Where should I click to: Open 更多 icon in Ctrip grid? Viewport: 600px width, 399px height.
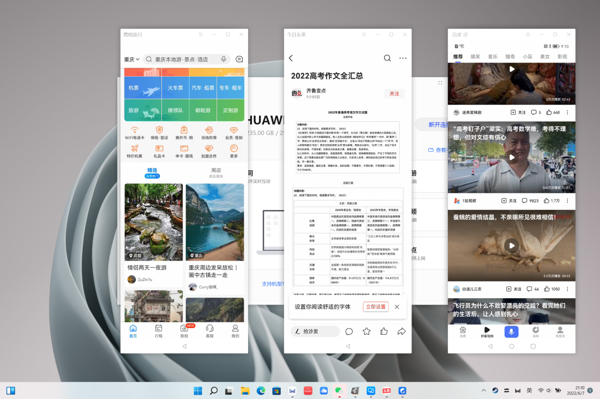[233, 151]
